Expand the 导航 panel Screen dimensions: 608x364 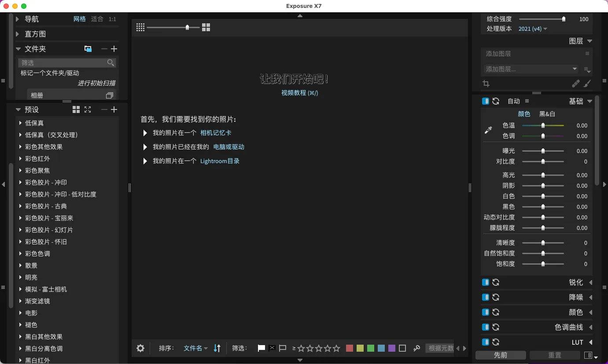18,19
